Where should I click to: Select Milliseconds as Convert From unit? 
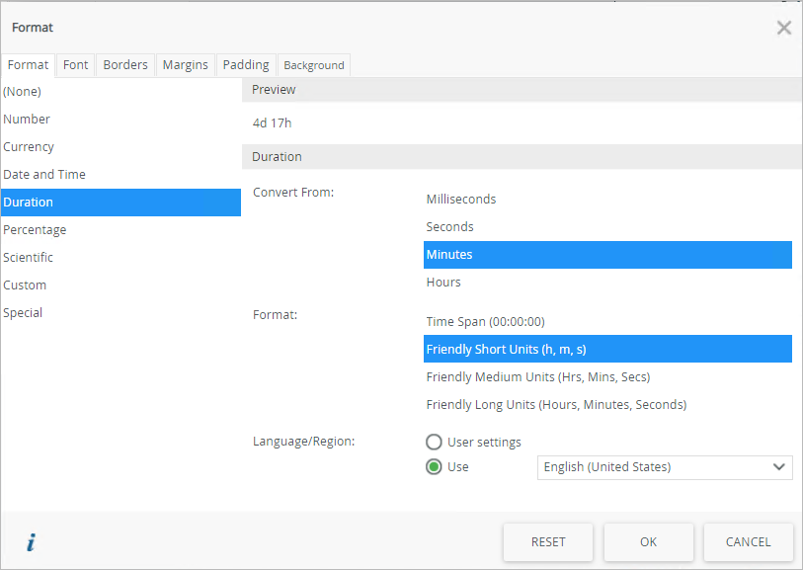[461, 200]
